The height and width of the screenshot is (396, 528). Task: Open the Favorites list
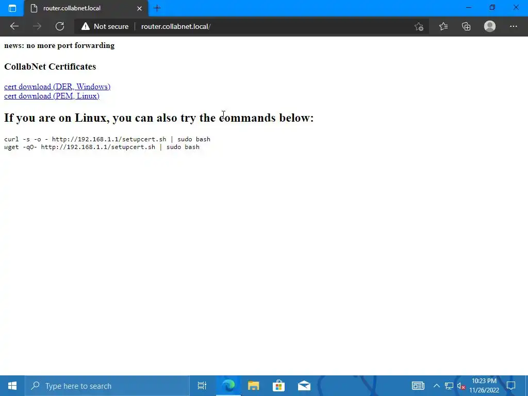click(x=443, y=26)
